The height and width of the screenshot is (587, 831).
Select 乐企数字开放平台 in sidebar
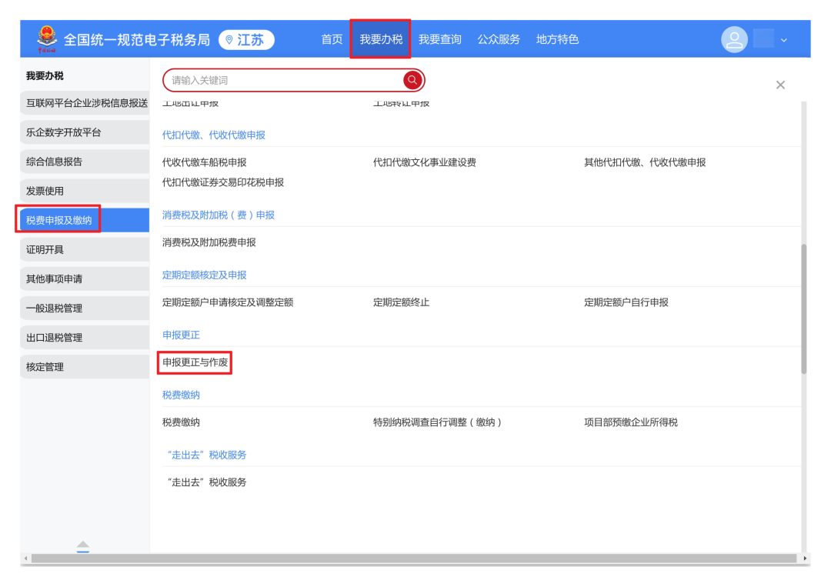click(85, 132)
